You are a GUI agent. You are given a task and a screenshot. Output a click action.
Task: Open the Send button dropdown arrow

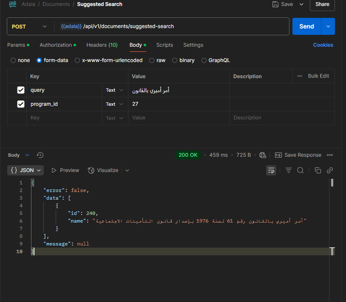(328, 26)
